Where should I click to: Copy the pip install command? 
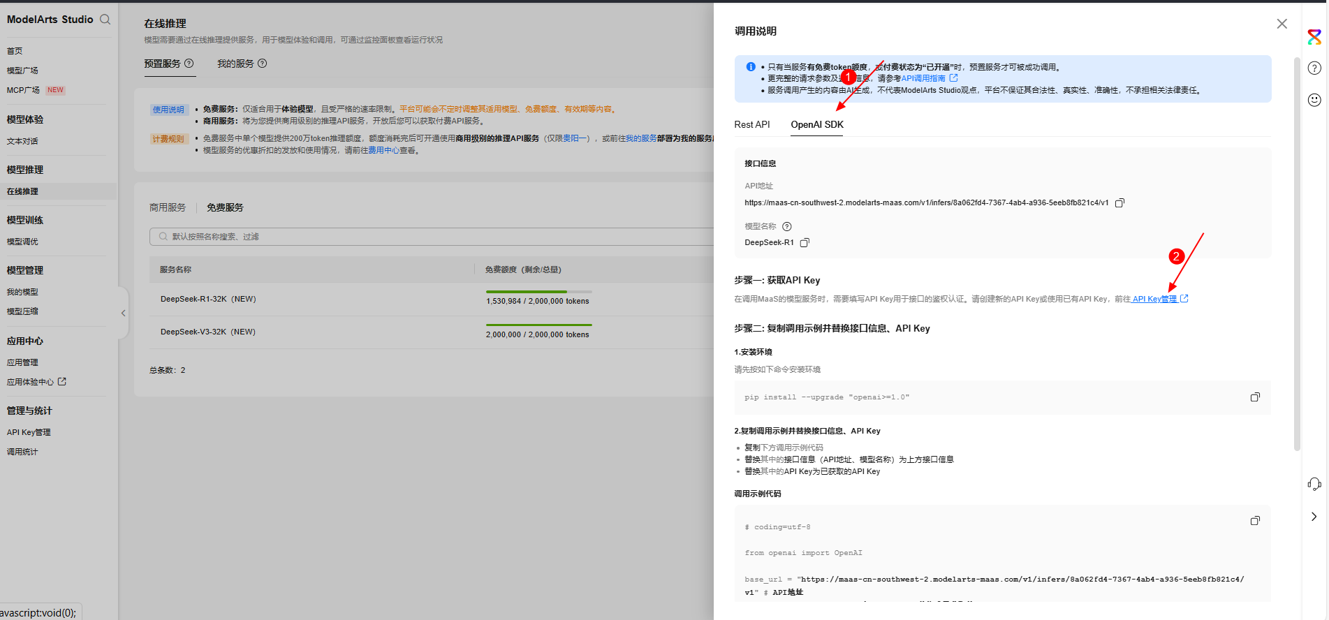click(x=1255, y=397)
